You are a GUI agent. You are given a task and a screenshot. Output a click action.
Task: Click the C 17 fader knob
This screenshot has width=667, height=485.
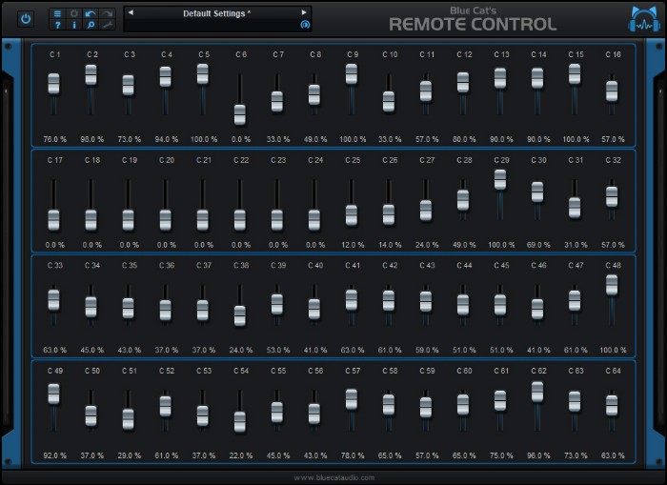pos(53,220)
